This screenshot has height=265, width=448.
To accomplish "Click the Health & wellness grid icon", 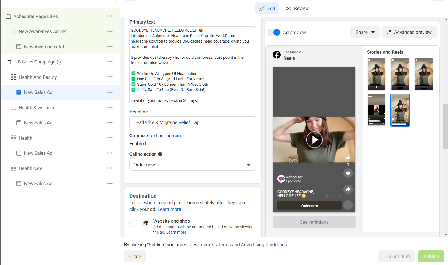I will (14, 107).
